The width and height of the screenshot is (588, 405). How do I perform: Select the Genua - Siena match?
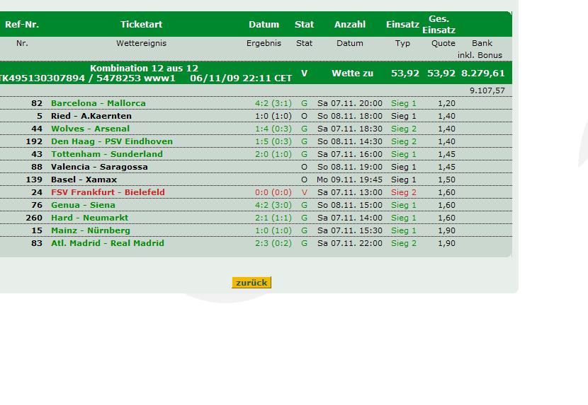83,205
